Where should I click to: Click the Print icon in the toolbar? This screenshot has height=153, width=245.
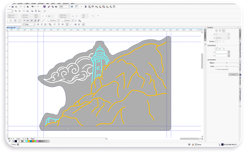coord(16,7)
